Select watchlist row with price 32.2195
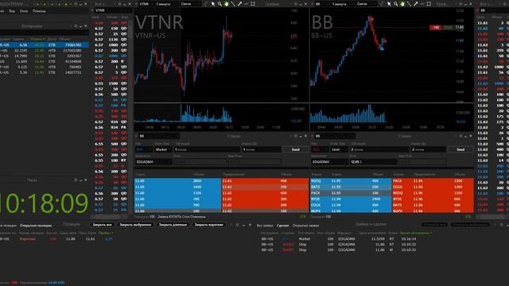This screenshot has width=509, height=286. (45, 51)
